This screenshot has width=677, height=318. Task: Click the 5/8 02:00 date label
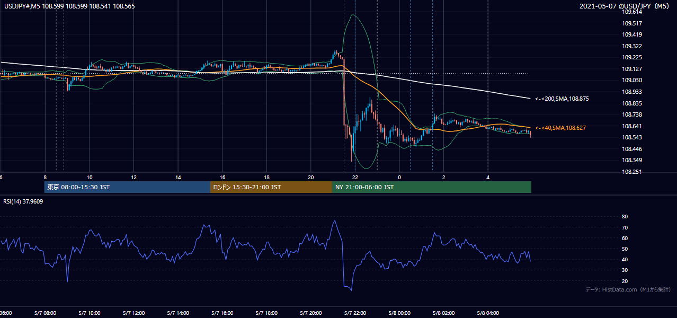443,313
